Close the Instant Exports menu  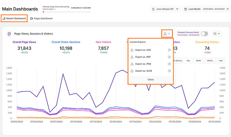(x=151, y=80)
